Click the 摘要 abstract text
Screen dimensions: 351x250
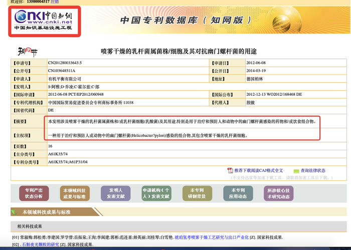(x=183, y=121)
